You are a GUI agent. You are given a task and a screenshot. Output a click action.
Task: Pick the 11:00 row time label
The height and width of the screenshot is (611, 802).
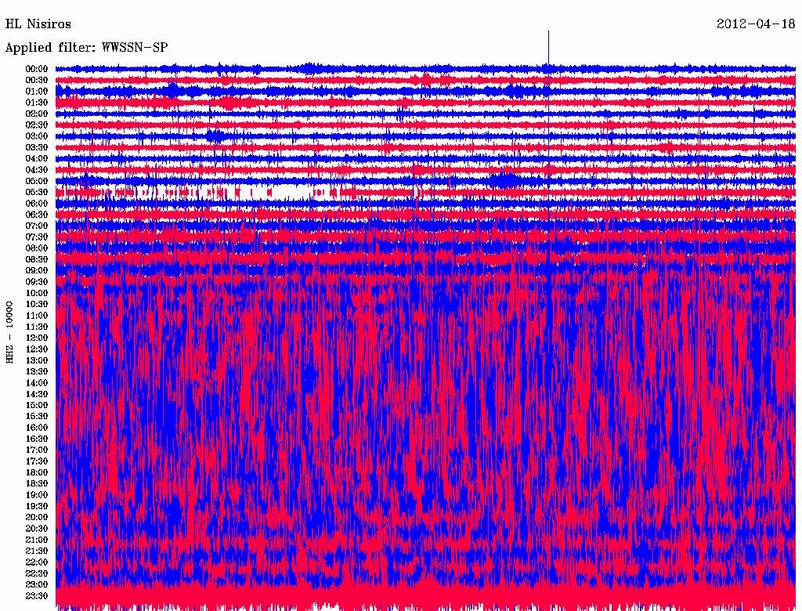click(36, 316)
